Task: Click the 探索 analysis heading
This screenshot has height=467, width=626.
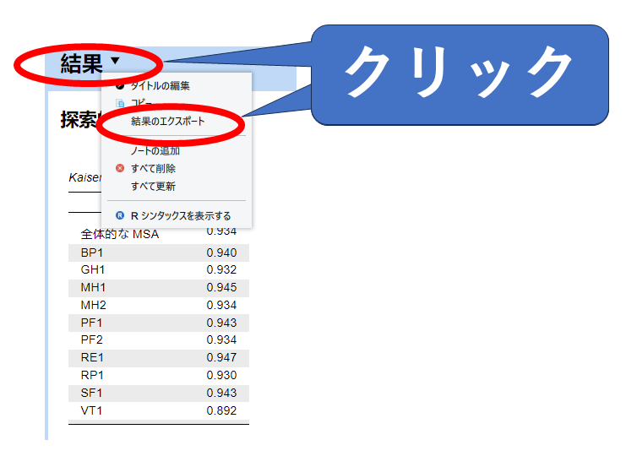Action: [79, 120]
